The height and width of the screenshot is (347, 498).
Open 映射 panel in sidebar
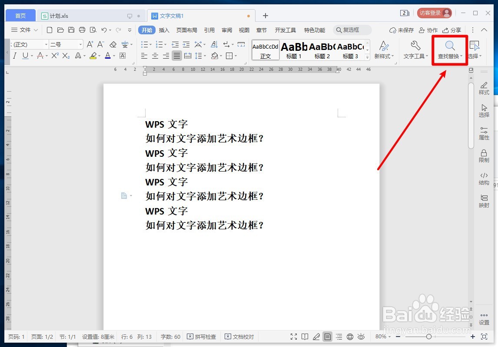point(484,202)
